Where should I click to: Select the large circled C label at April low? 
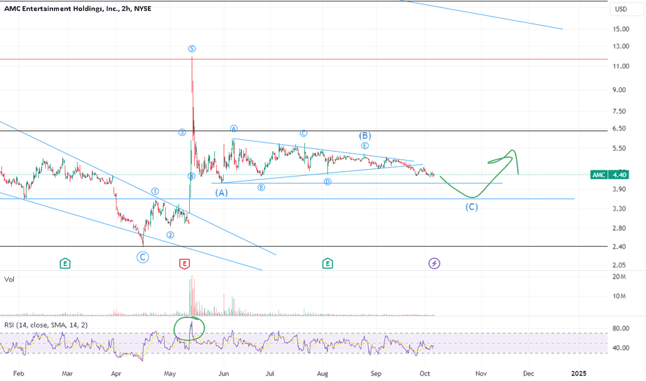tap(143, 258)
